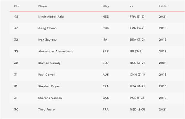Click Sharone Vernon in the list

tap(50, 98)
